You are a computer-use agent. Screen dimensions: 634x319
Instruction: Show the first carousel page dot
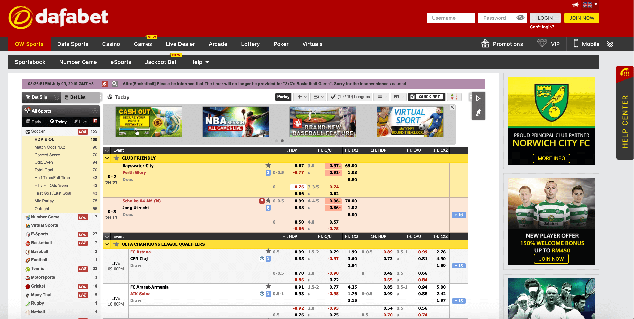click(x=276, y=141)
